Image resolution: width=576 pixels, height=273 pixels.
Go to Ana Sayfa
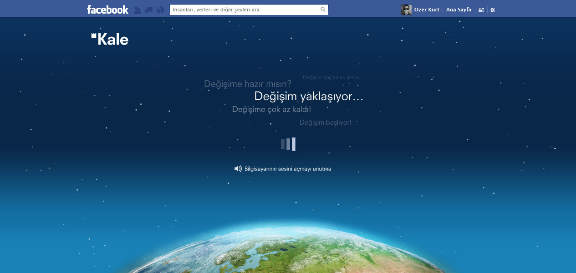click(x=459, y=10)
